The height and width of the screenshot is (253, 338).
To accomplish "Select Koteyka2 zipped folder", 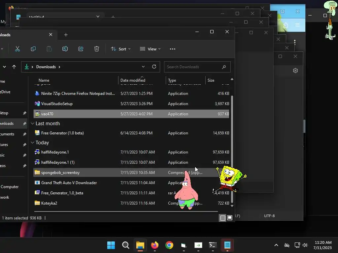I will 131,203.
